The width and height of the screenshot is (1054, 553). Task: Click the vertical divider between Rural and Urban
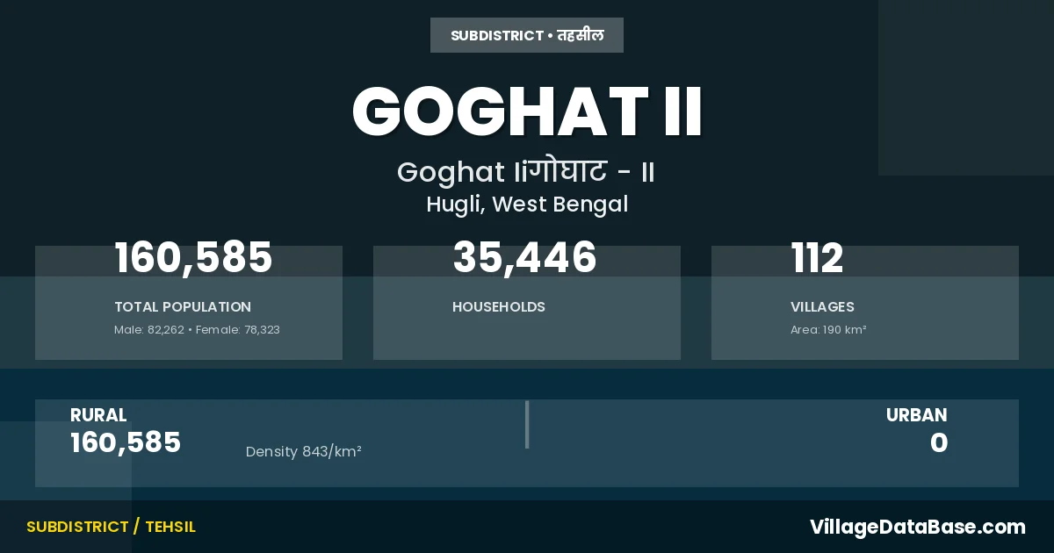tap(527, 425)
